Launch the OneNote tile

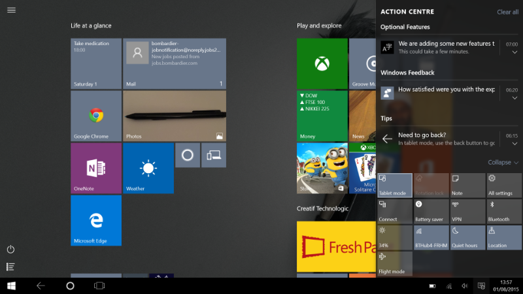96,168
